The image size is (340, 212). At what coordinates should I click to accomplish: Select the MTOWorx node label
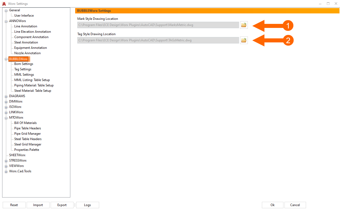(x=16, y=118)
